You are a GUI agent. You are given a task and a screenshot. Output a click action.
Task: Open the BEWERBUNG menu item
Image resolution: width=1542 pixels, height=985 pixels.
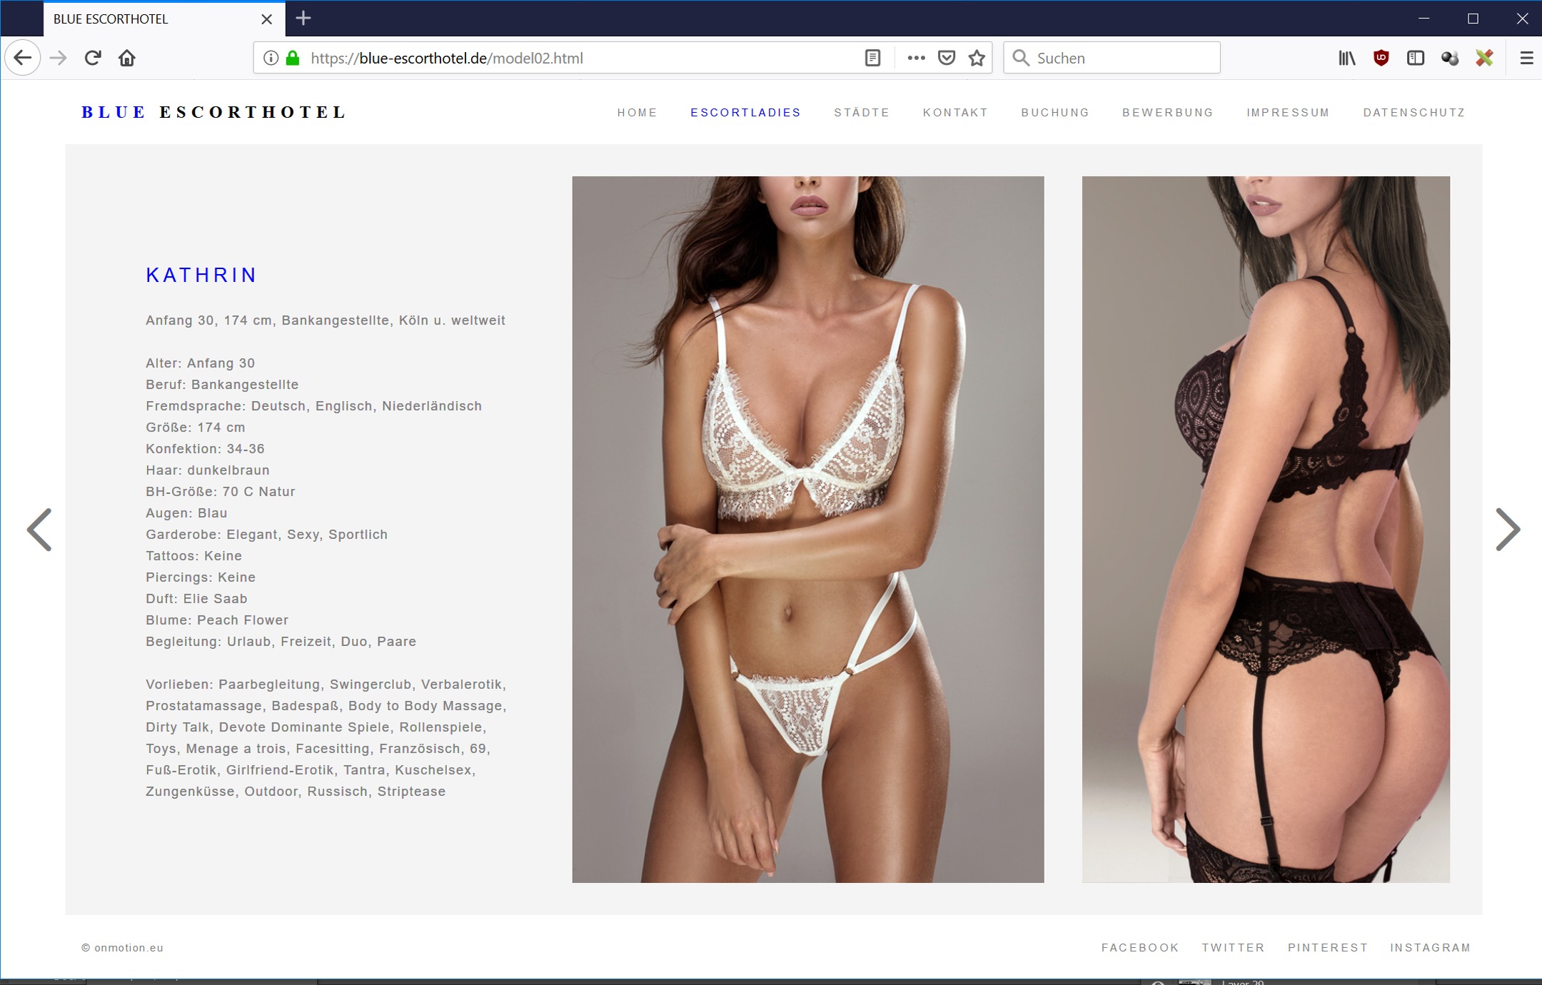tap(1168, 113)
